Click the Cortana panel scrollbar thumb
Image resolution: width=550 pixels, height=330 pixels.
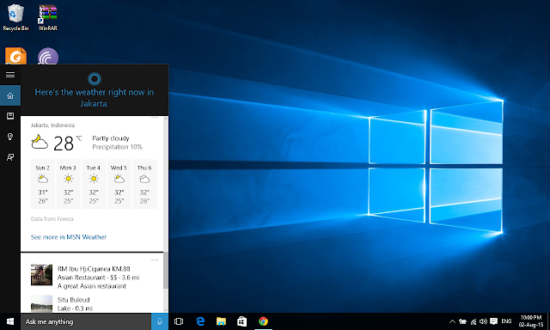pyautogui.click(x=166, y=270)
